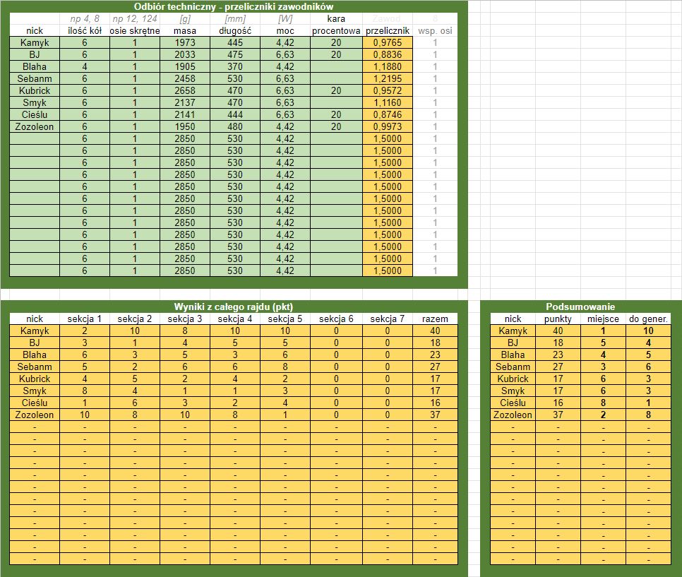682x577 pixels.
Task: Click Blaha's punkty cell in Podsumowanie
Action: coord(558,355)
